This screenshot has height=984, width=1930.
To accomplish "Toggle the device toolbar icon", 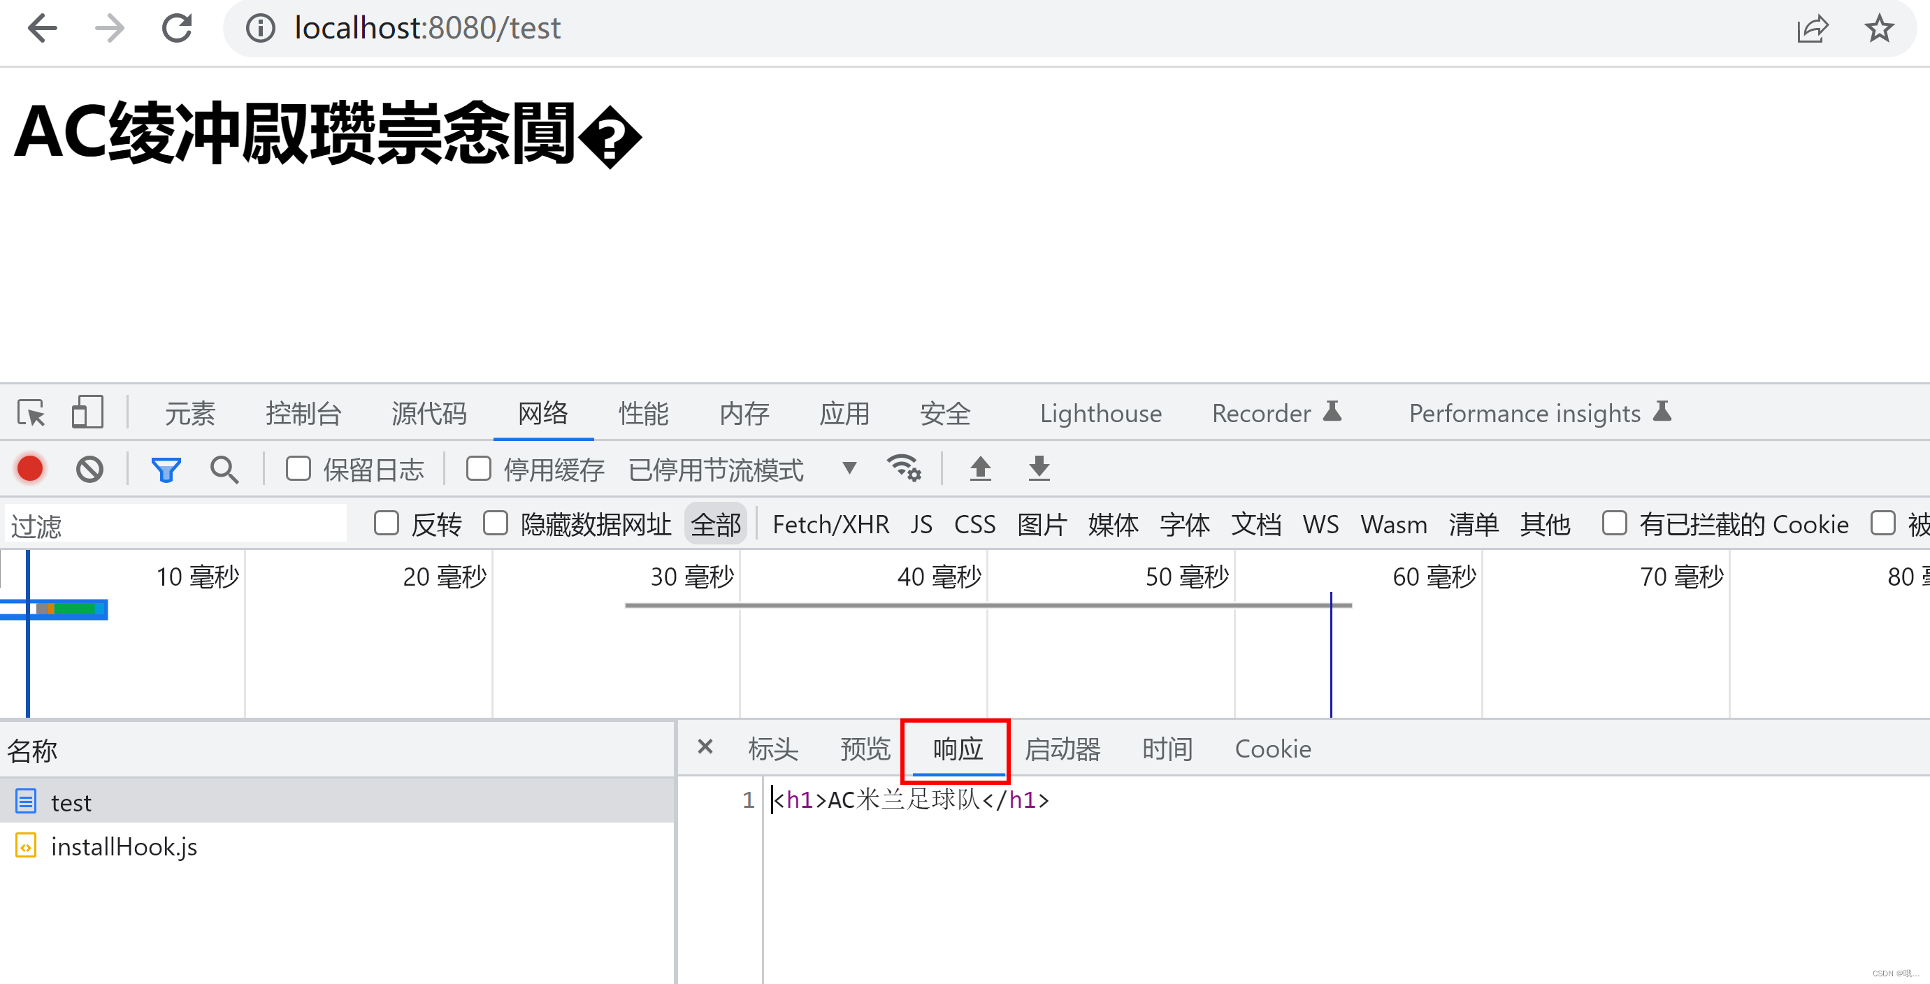I will [87, 412].
